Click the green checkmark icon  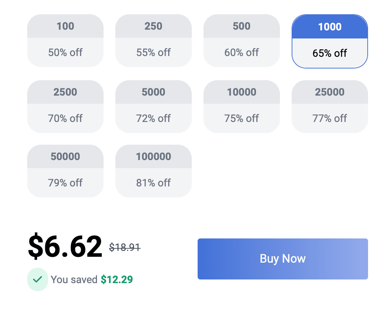[38, 279]
